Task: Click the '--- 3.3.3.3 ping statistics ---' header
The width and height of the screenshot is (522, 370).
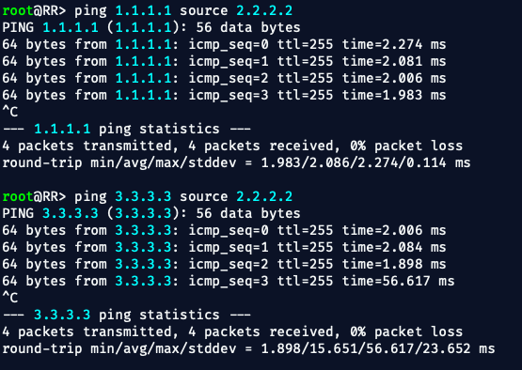Action: coord(127,315)
